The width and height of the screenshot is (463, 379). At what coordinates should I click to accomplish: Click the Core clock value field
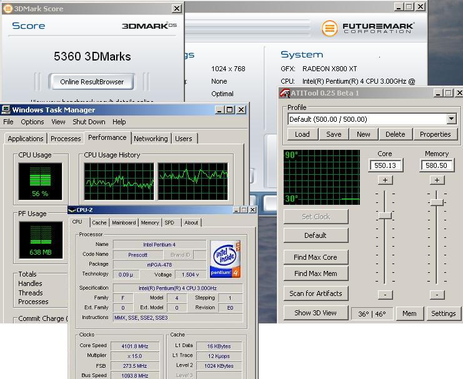(x=386, y=165)
